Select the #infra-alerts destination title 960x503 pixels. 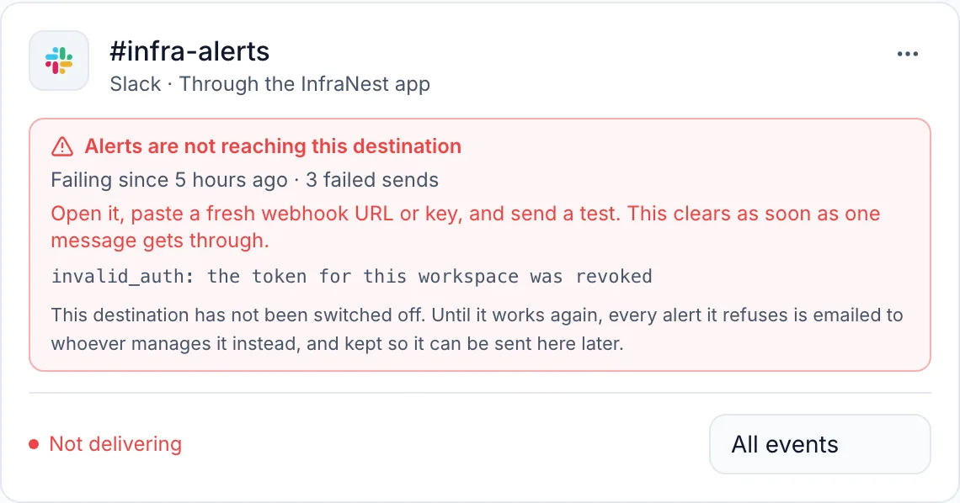pos(189,51)
